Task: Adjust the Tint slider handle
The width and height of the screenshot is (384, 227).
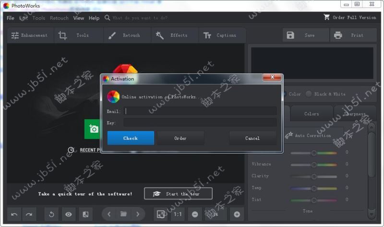Action: click(314, 200)
